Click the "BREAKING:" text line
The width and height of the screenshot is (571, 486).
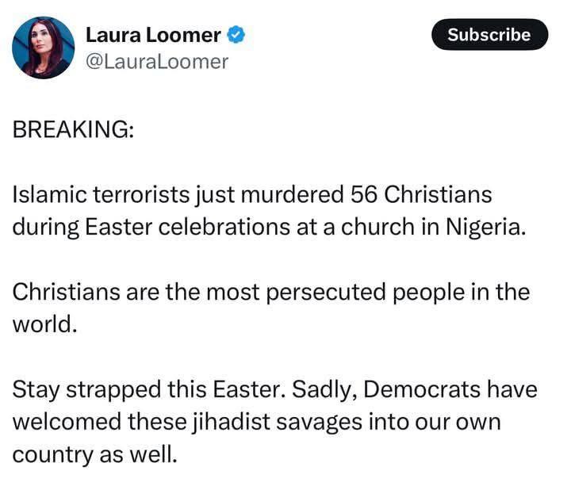click(73, 129)
